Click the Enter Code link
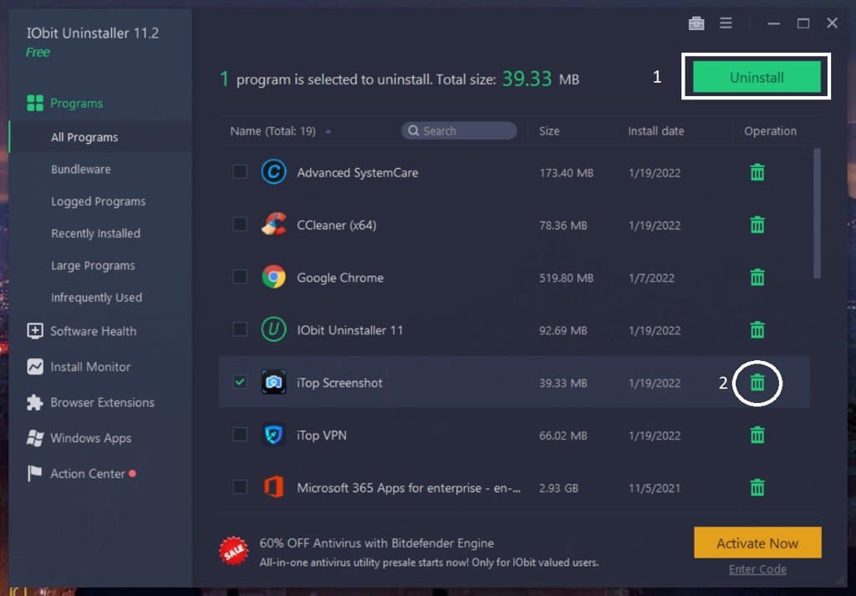This screenshot has height=596, width=856. tap(757, 569)
